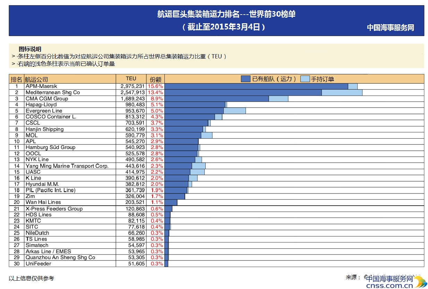The image size is (428, 289).
Task: Click the 5.1% share value
Action: pyautogui.click(x=157, y=105)
